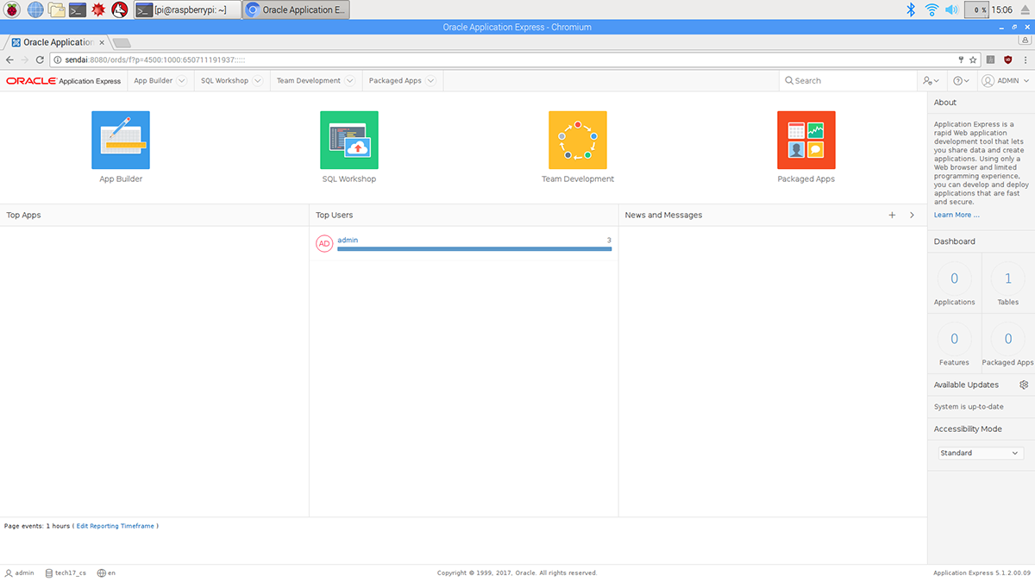Image resolution: width=1035 pixels, height=582 pixels.
Task: Open the Help question mark dropdown
Action: click(961, 80)
